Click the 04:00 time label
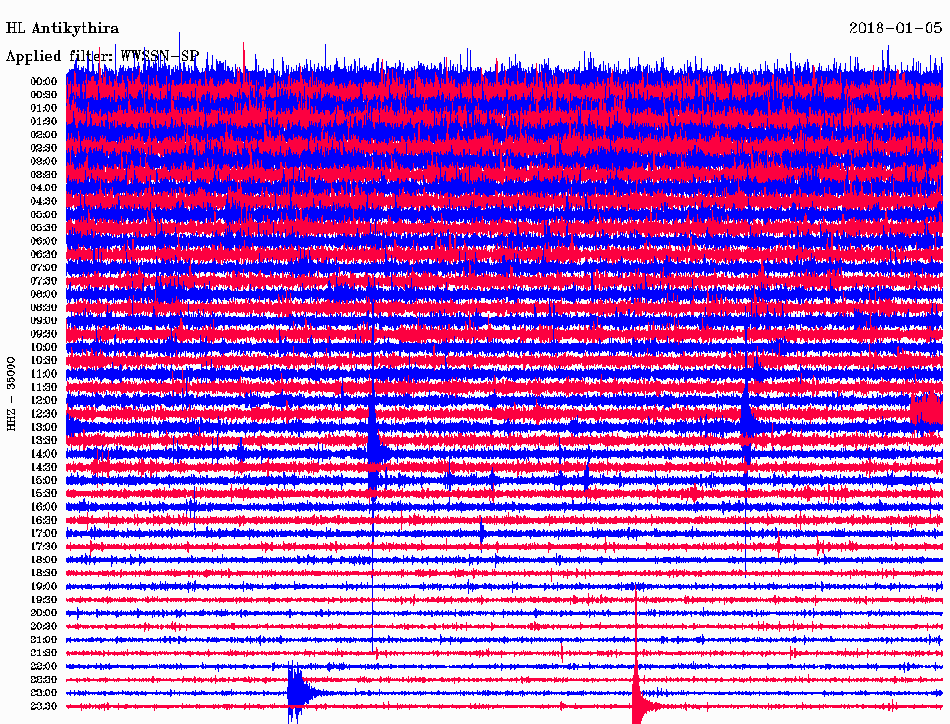Screen dimensions: 950x724 44,188
